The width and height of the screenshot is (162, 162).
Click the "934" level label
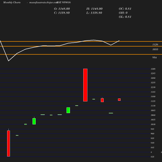(155, 57)
